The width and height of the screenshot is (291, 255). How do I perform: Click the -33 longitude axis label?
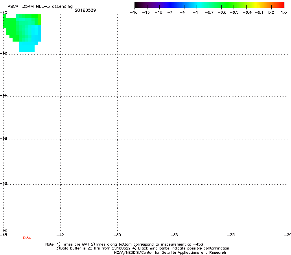(x=231, y=235)
